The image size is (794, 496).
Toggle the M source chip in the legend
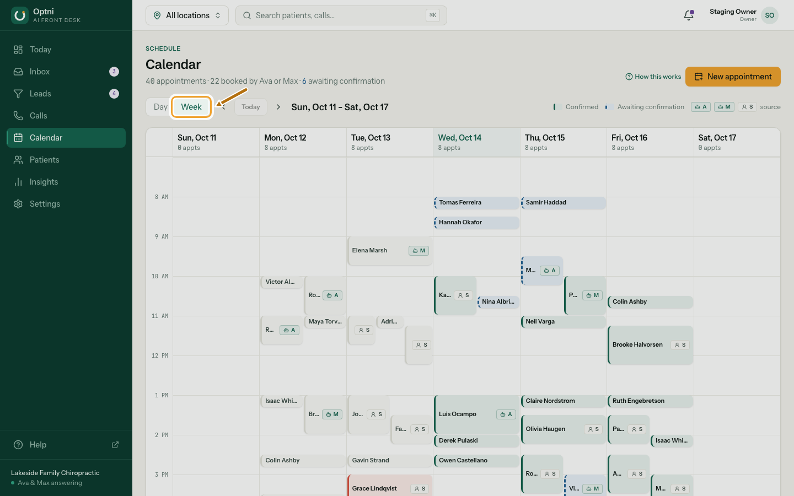click(725, 107)
